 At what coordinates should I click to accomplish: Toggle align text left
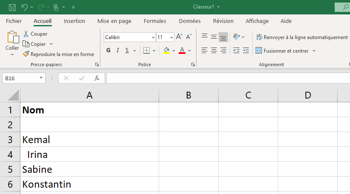205,51
